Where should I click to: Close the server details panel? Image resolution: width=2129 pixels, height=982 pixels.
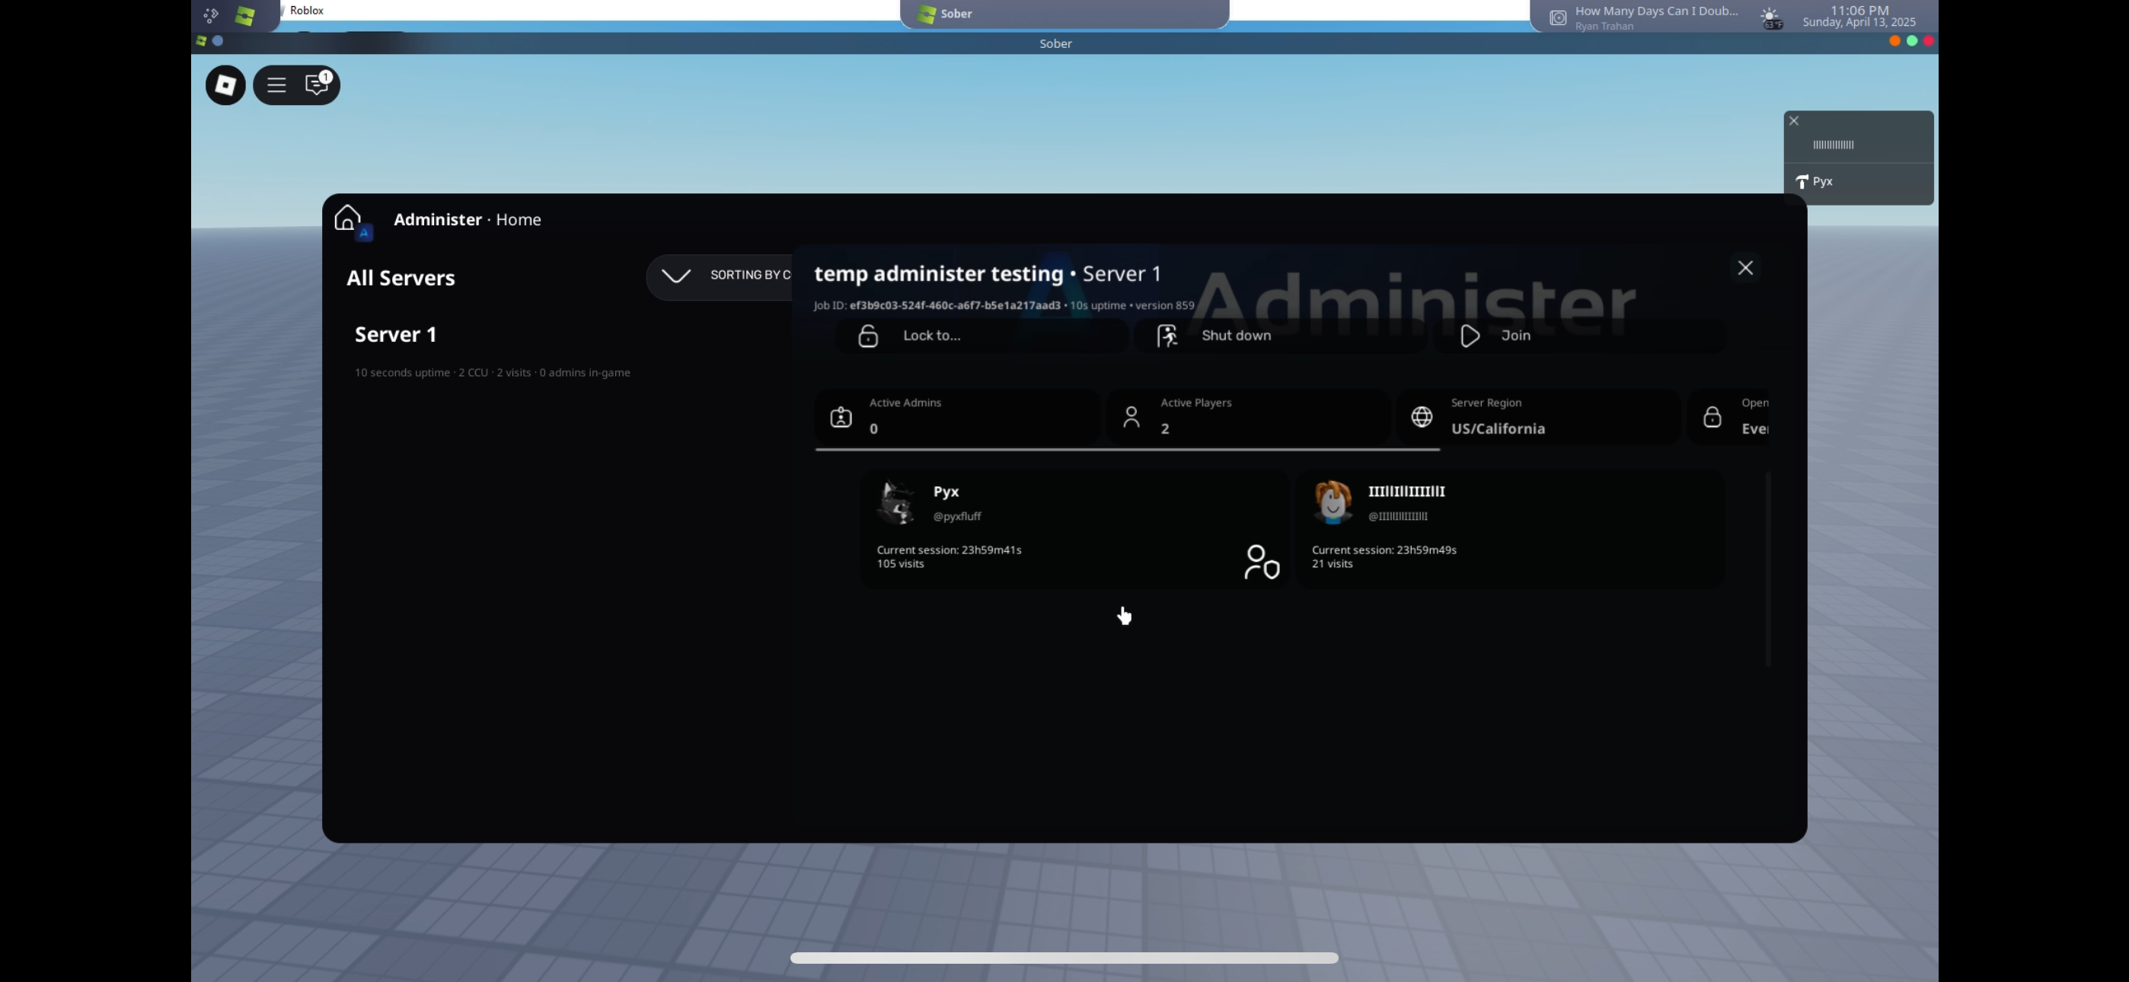[x=1744, y=268]
